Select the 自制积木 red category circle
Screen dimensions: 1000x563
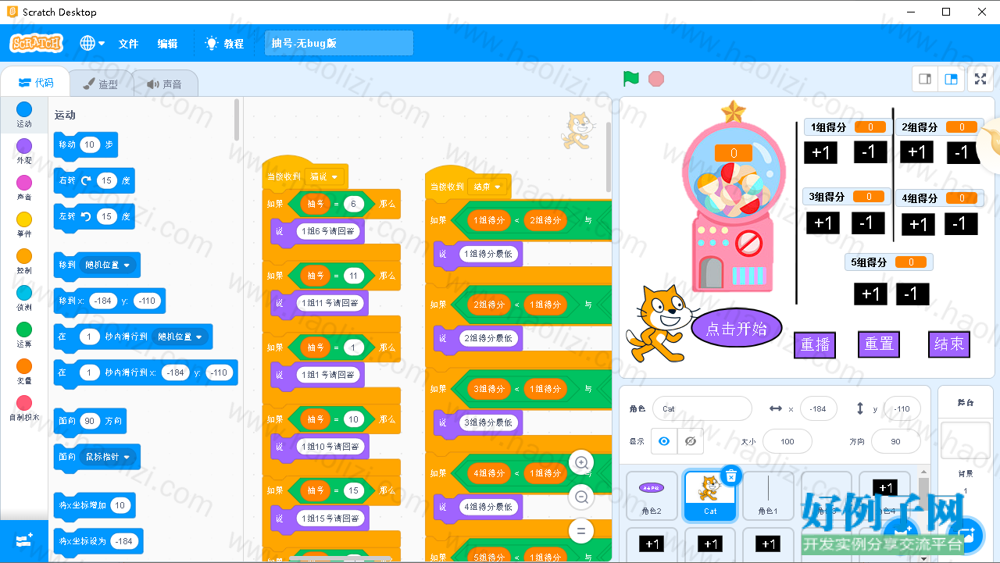point(24,403)
